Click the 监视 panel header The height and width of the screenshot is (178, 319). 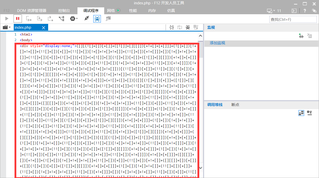[x=211, y=27]
